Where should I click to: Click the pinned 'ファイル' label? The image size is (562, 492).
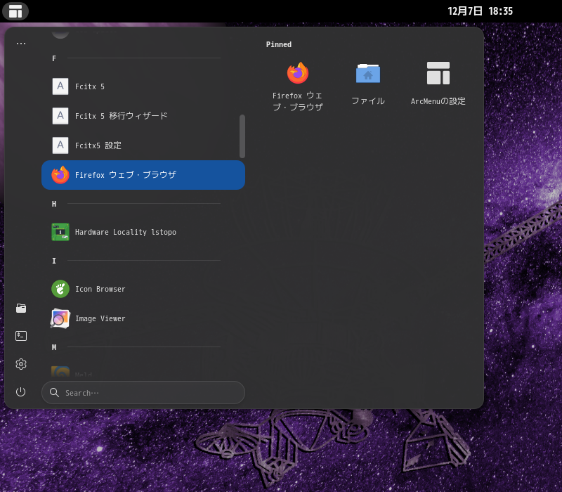tap(368, 101)
